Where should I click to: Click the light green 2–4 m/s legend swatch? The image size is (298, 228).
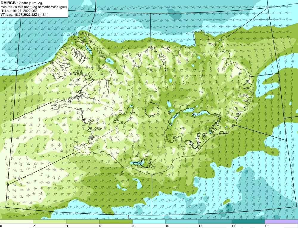point(49,221)
